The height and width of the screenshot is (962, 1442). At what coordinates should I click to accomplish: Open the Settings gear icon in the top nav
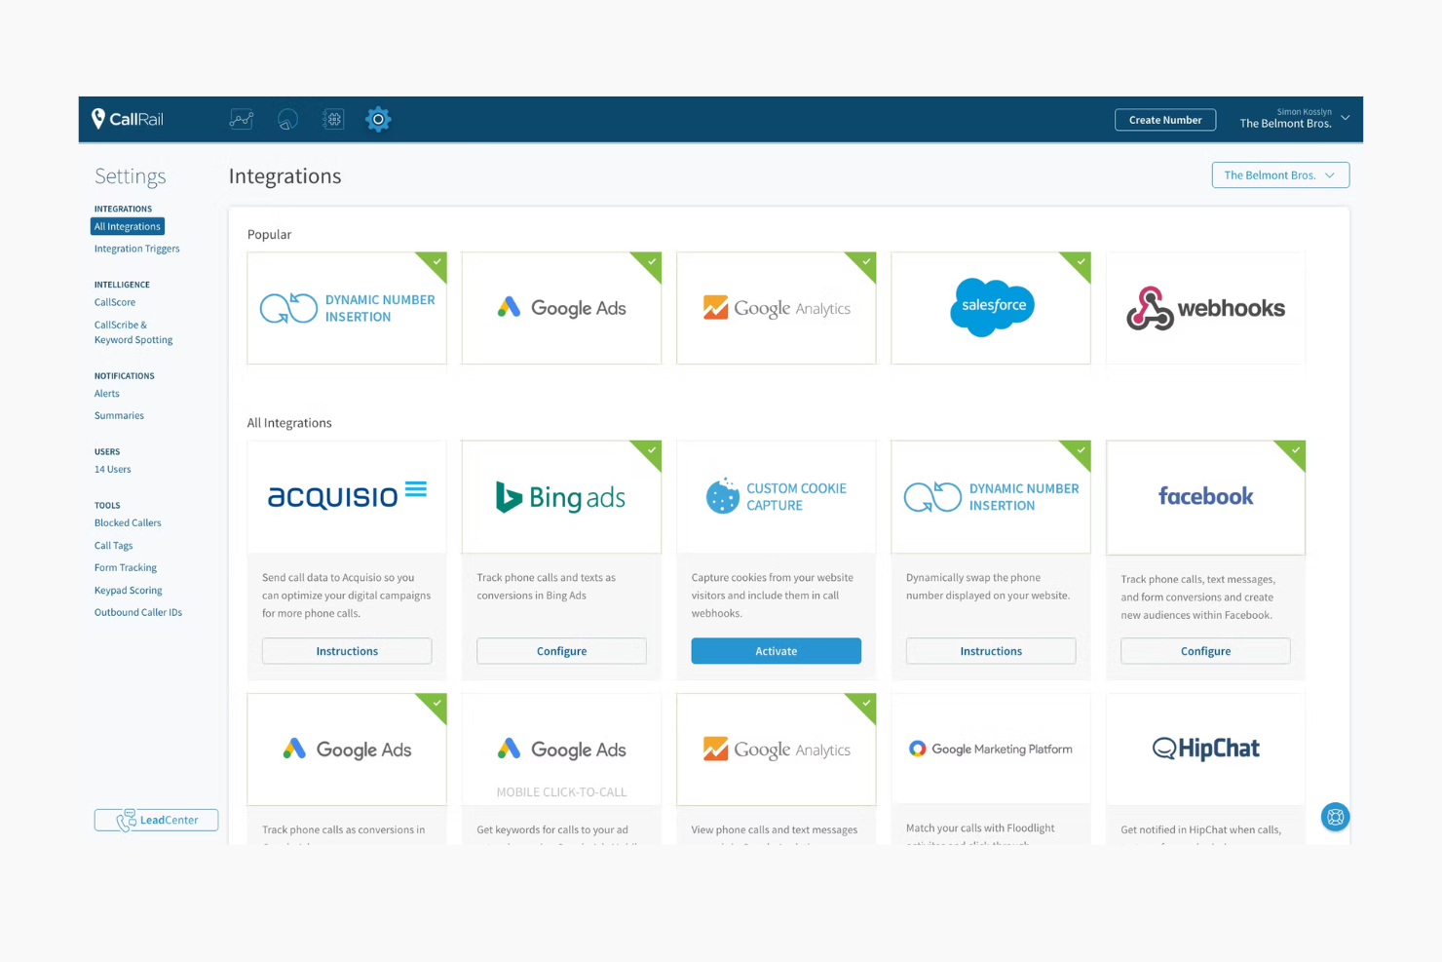(378, 119)
